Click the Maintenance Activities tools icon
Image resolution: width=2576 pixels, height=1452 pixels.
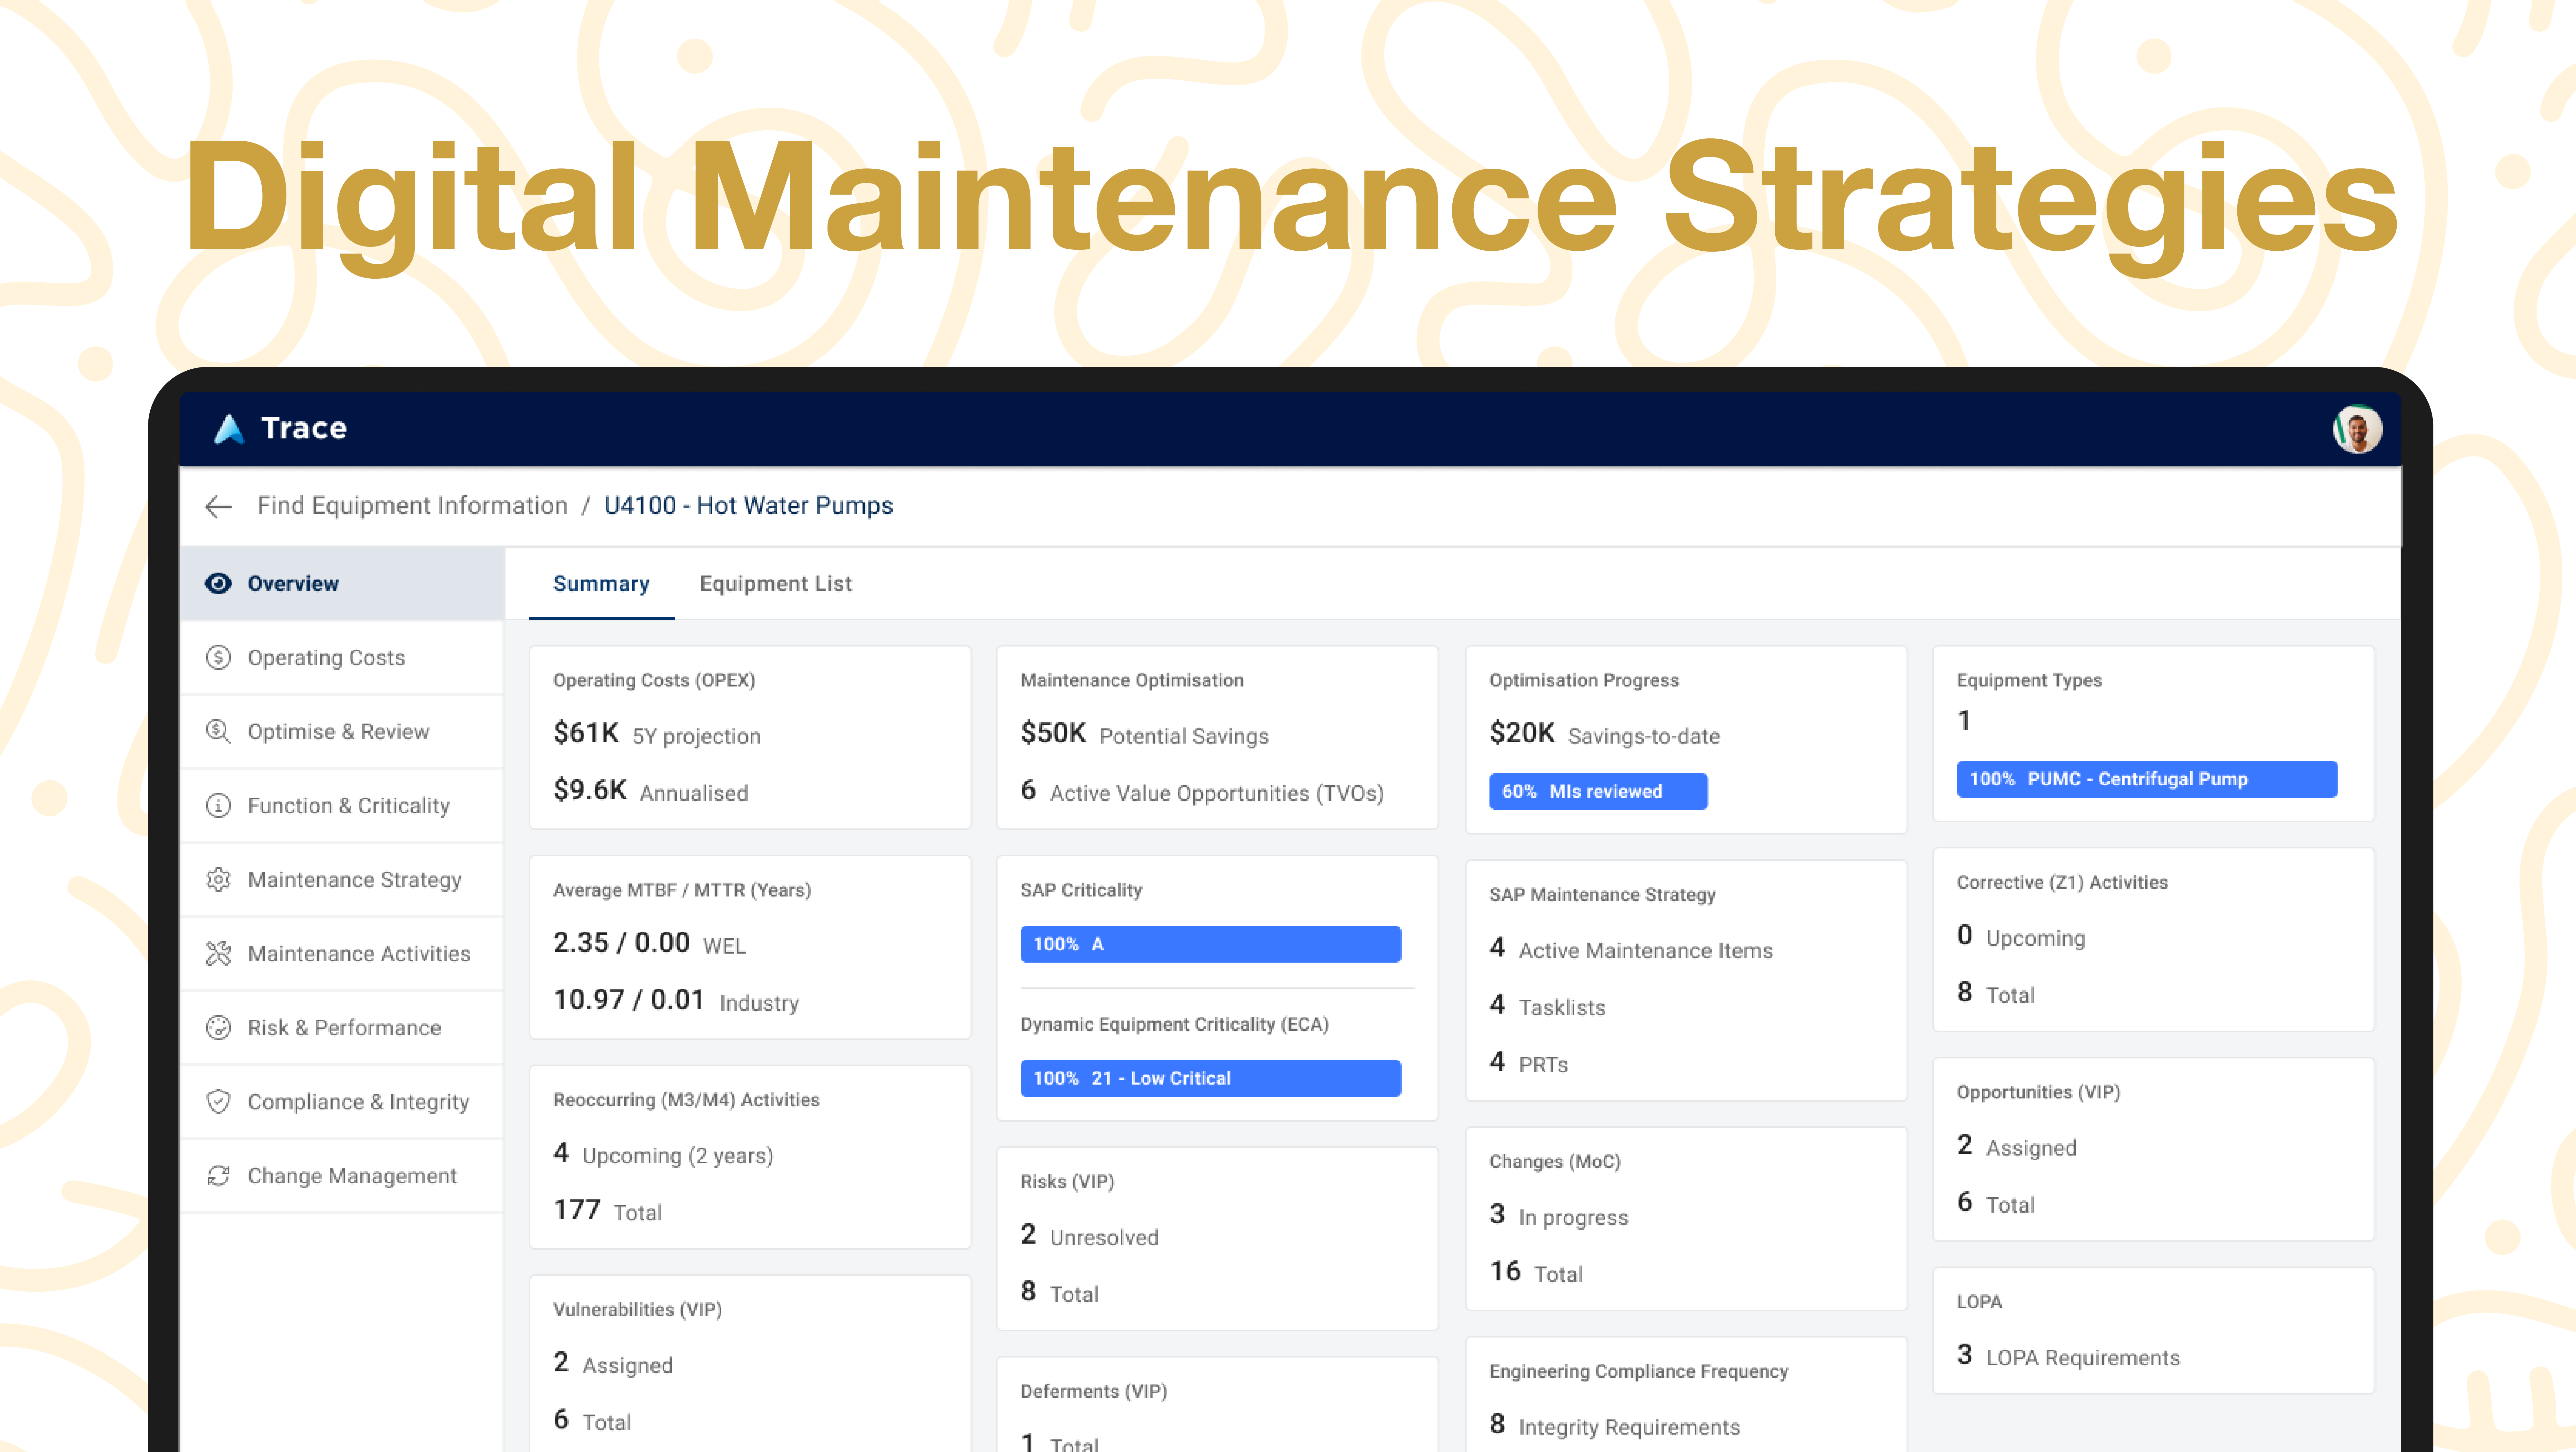pos(218,953)
